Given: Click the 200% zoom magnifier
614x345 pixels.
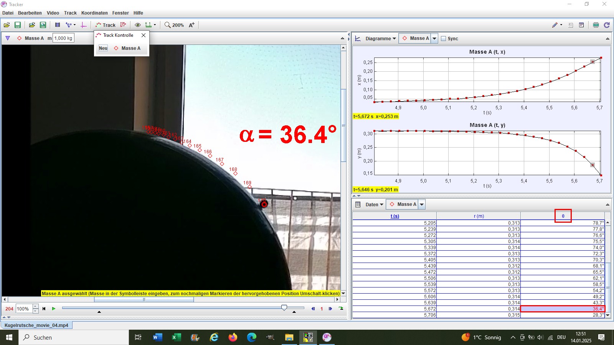Looking at the screenshot, I should [174, 25].
